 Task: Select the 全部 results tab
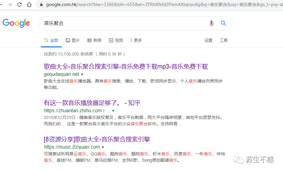51,40
